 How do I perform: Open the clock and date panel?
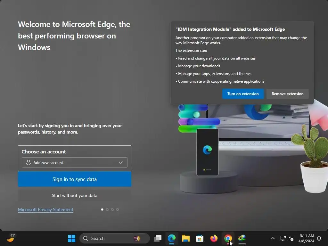[x=306, y=238]
